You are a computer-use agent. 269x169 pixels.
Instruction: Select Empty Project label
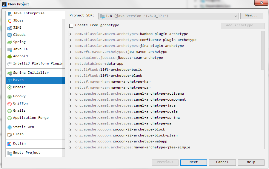pyautogui.click(x=27, y=153)
